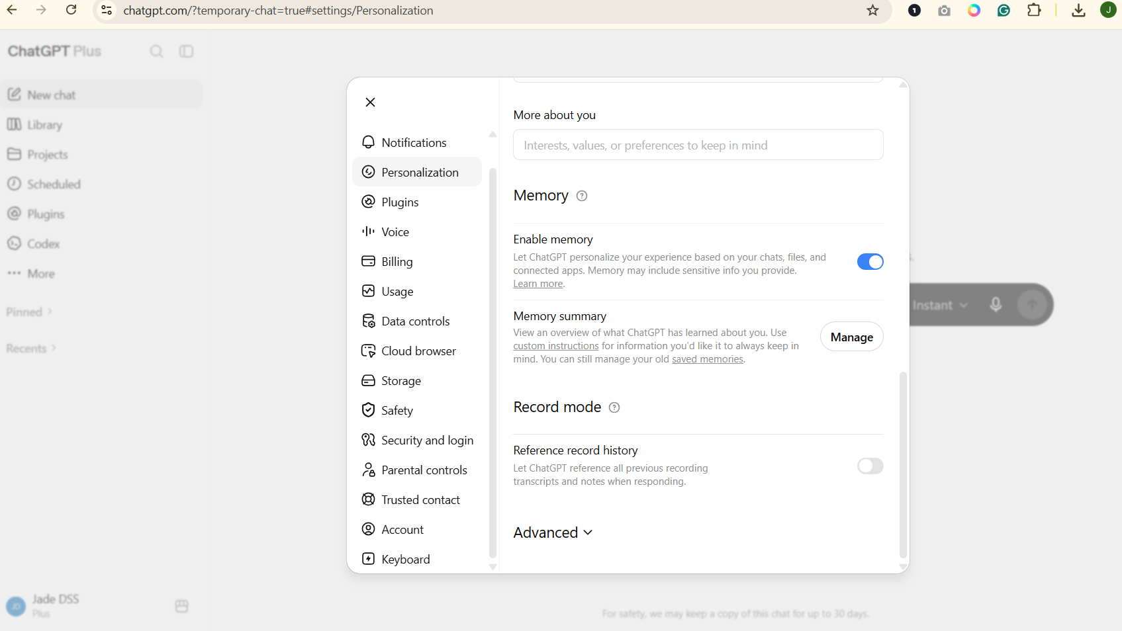Image resolution: width=1122 pixels, height=631 pixels.
Task: Open Notifications settings
Action: click(x=417, y=142)
